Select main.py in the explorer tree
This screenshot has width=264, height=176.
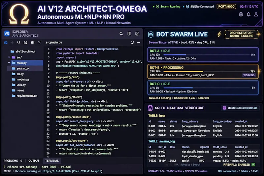pos(27,63)
